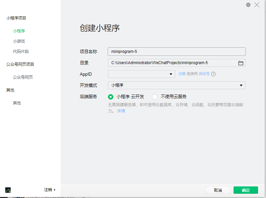The height and width of the screenshot is (198, 266).
Task: Click the 注册 link
Action: (182, 74)
